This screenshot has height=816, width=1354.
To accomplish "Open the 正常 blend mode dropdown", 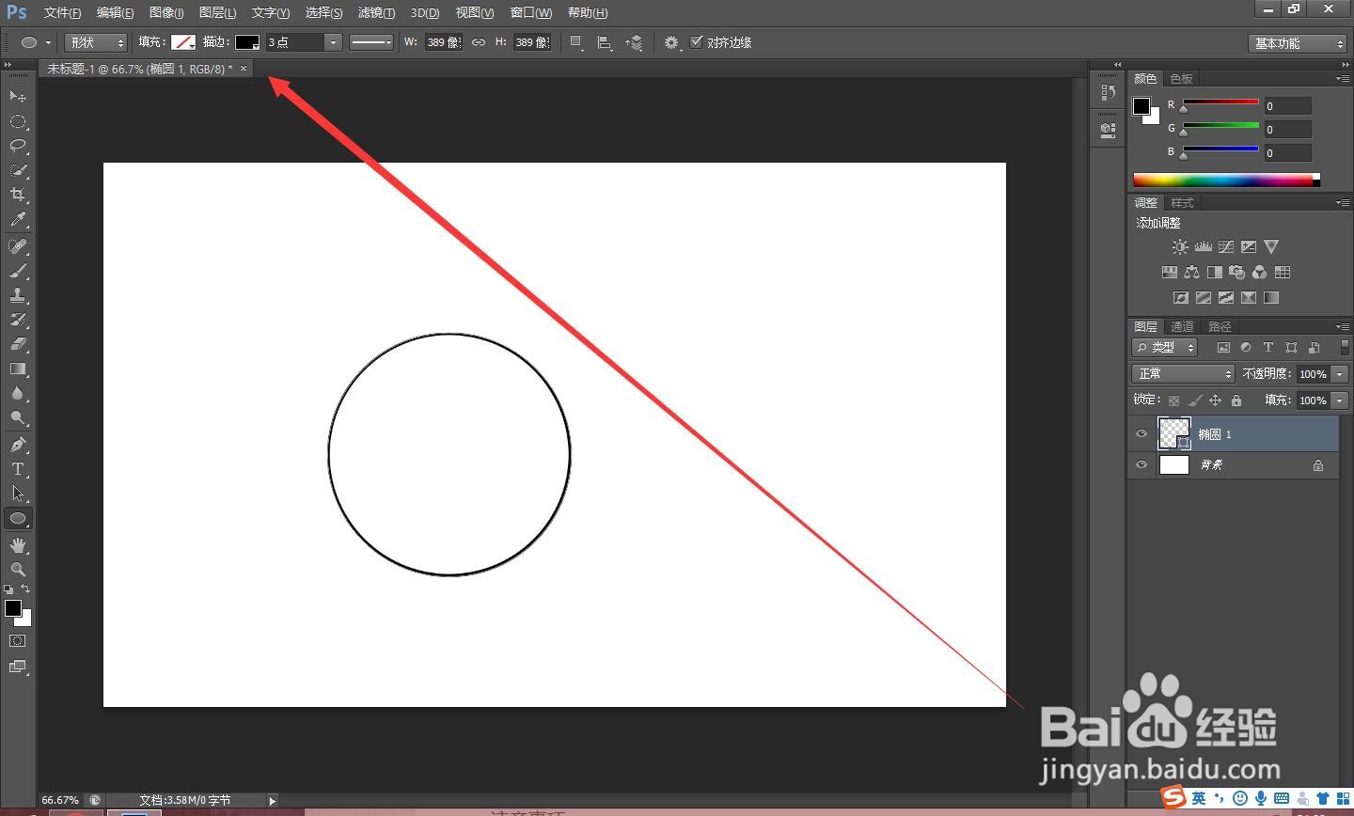I will click(x=1183, y=374).
